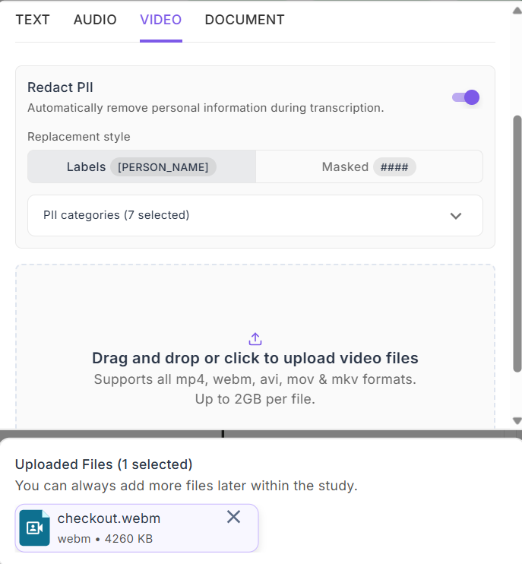Click 'Drag and drop or click to upload video files'
This screenshot has height=564, width=522.
click(x=255, y=358)
